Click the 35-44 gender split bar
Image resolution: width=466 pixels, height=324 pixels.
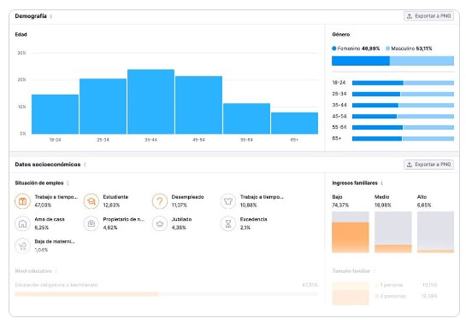pyautogui.click(x=403, y=105)
